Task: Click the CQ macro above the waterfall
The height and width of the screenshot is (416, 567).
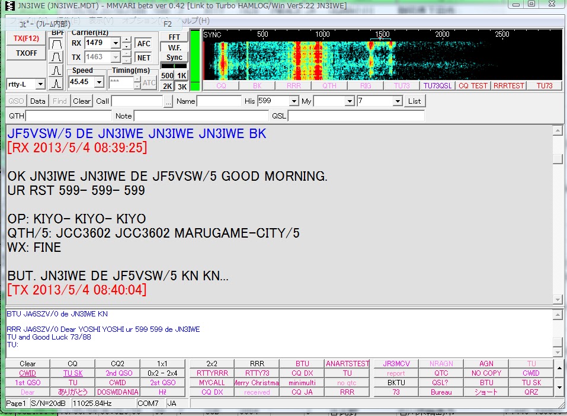Action: [221, 86]
